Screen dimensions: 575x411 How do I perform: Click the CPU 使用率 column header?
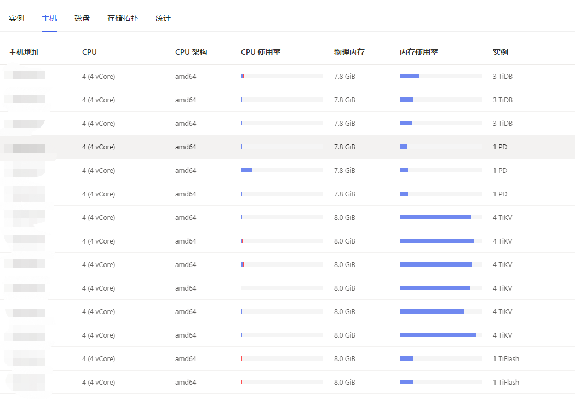point(261,53)
